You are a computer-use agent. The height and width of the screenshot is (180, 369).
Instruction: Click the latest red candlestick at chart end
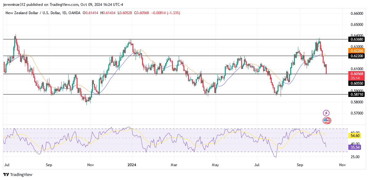pyautogui.click(x=326, y=69)
